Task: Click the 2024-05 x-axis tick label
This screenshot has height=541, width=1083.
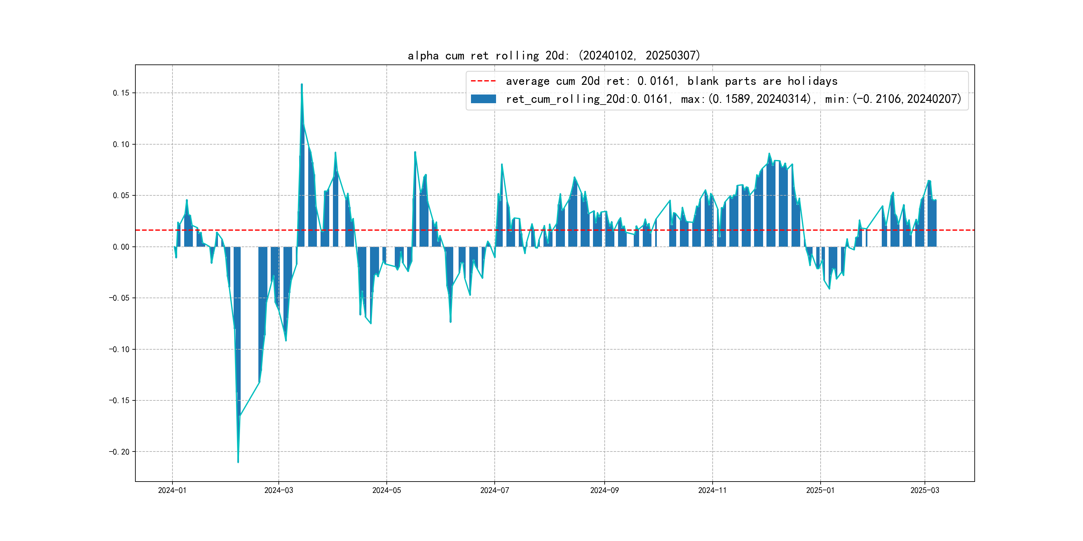Action: 386,490
